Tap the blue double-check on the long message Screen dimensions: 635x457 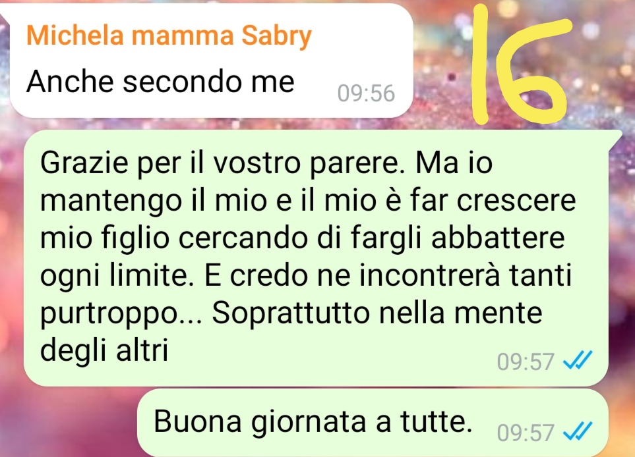coord(578,360)
